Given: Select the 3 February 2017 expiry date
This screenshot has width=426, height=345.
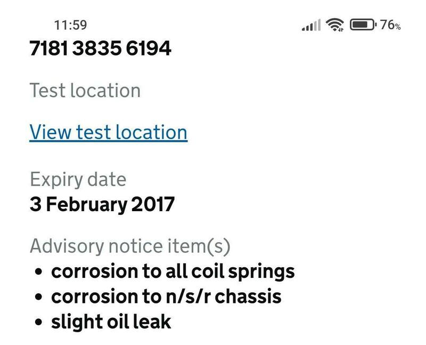Looking at the screenshot, I should coord(102,204).
